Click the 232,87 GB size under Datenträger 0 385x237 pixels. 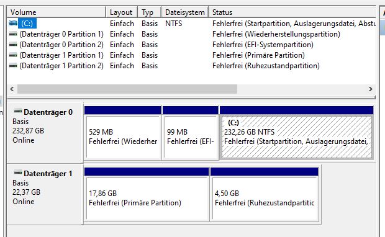28,131
